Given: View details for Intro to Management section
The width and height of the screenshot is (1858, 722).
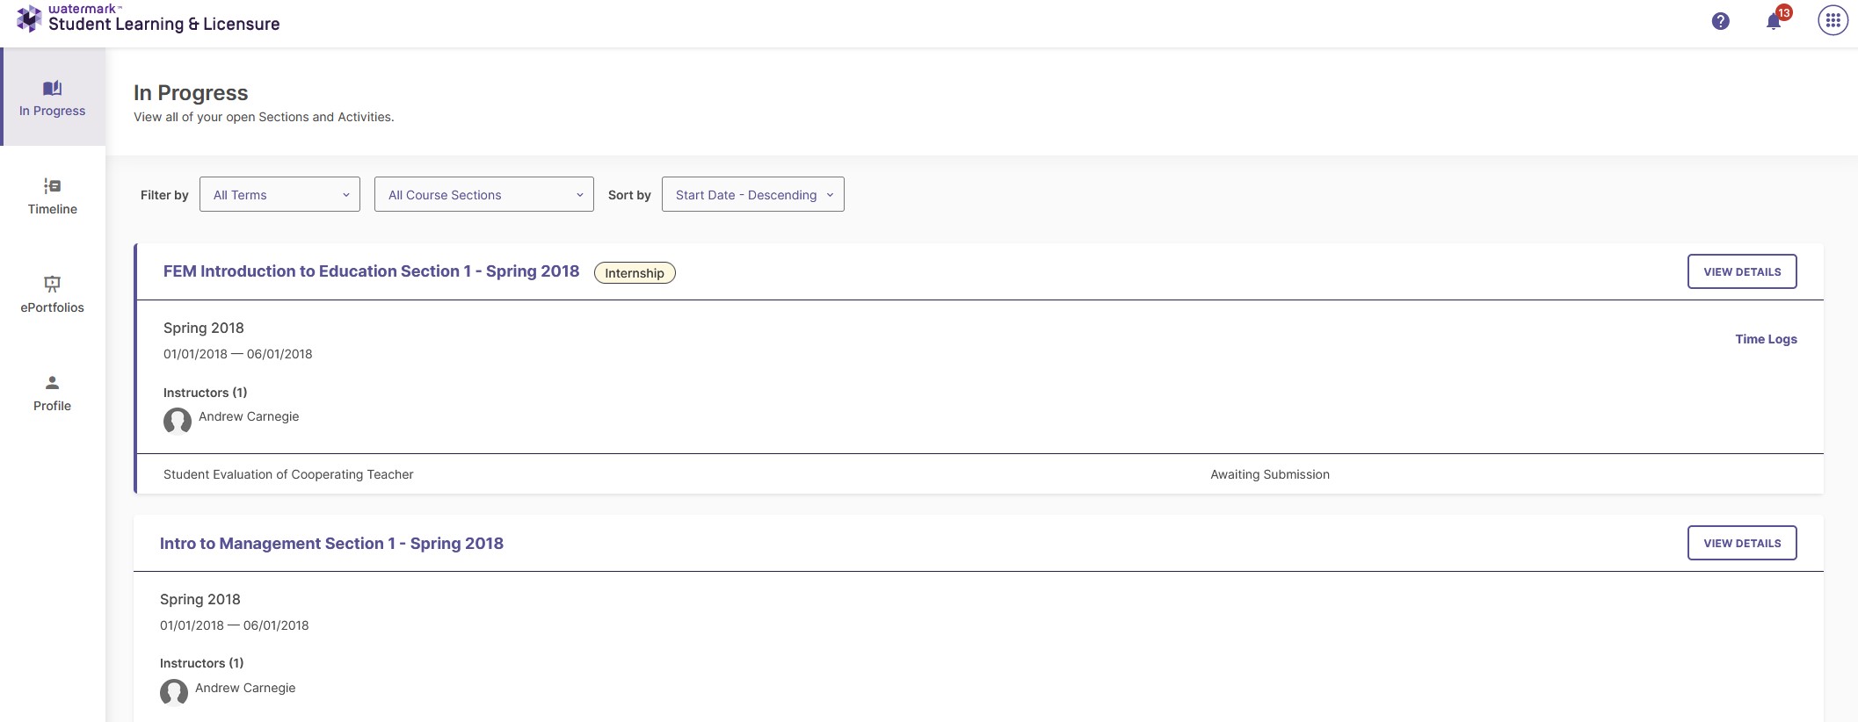Looking at the screenshot, I should tap(1742, 543).
